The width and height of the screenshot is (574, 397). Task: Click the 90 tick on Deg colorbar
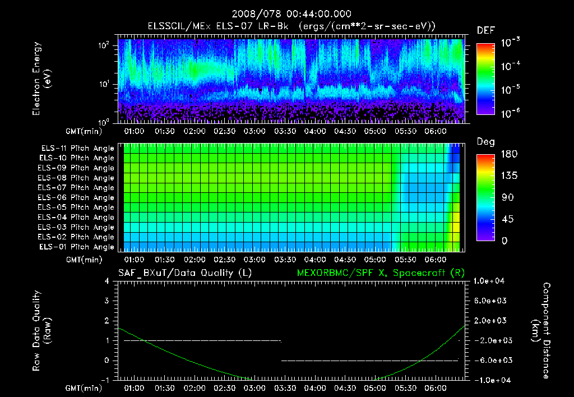pos(508,197)
